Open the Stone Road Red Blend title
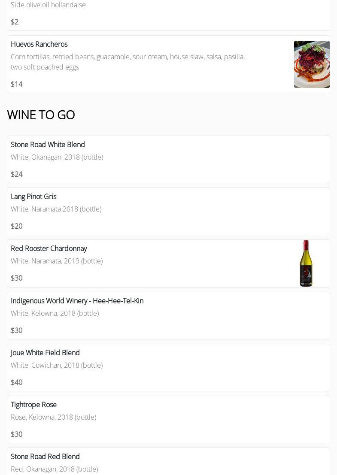This screenshot has width=337, height=475. (45, 457)
